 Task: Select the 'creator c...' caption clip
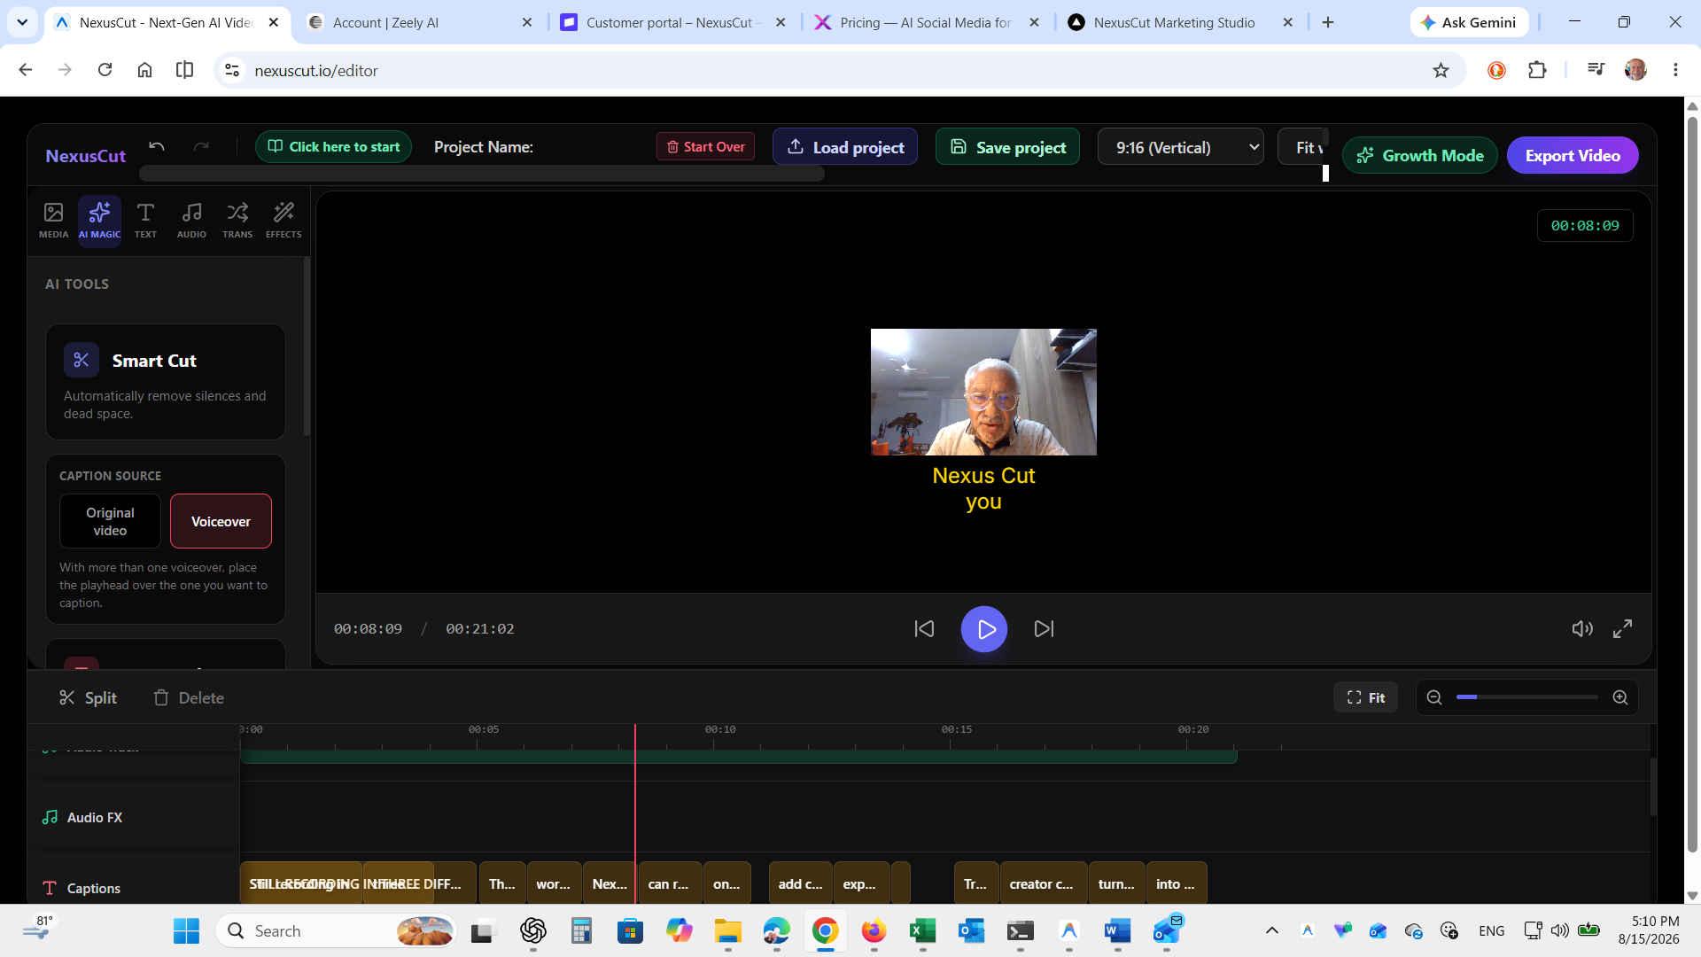(x=1043, y=883)
